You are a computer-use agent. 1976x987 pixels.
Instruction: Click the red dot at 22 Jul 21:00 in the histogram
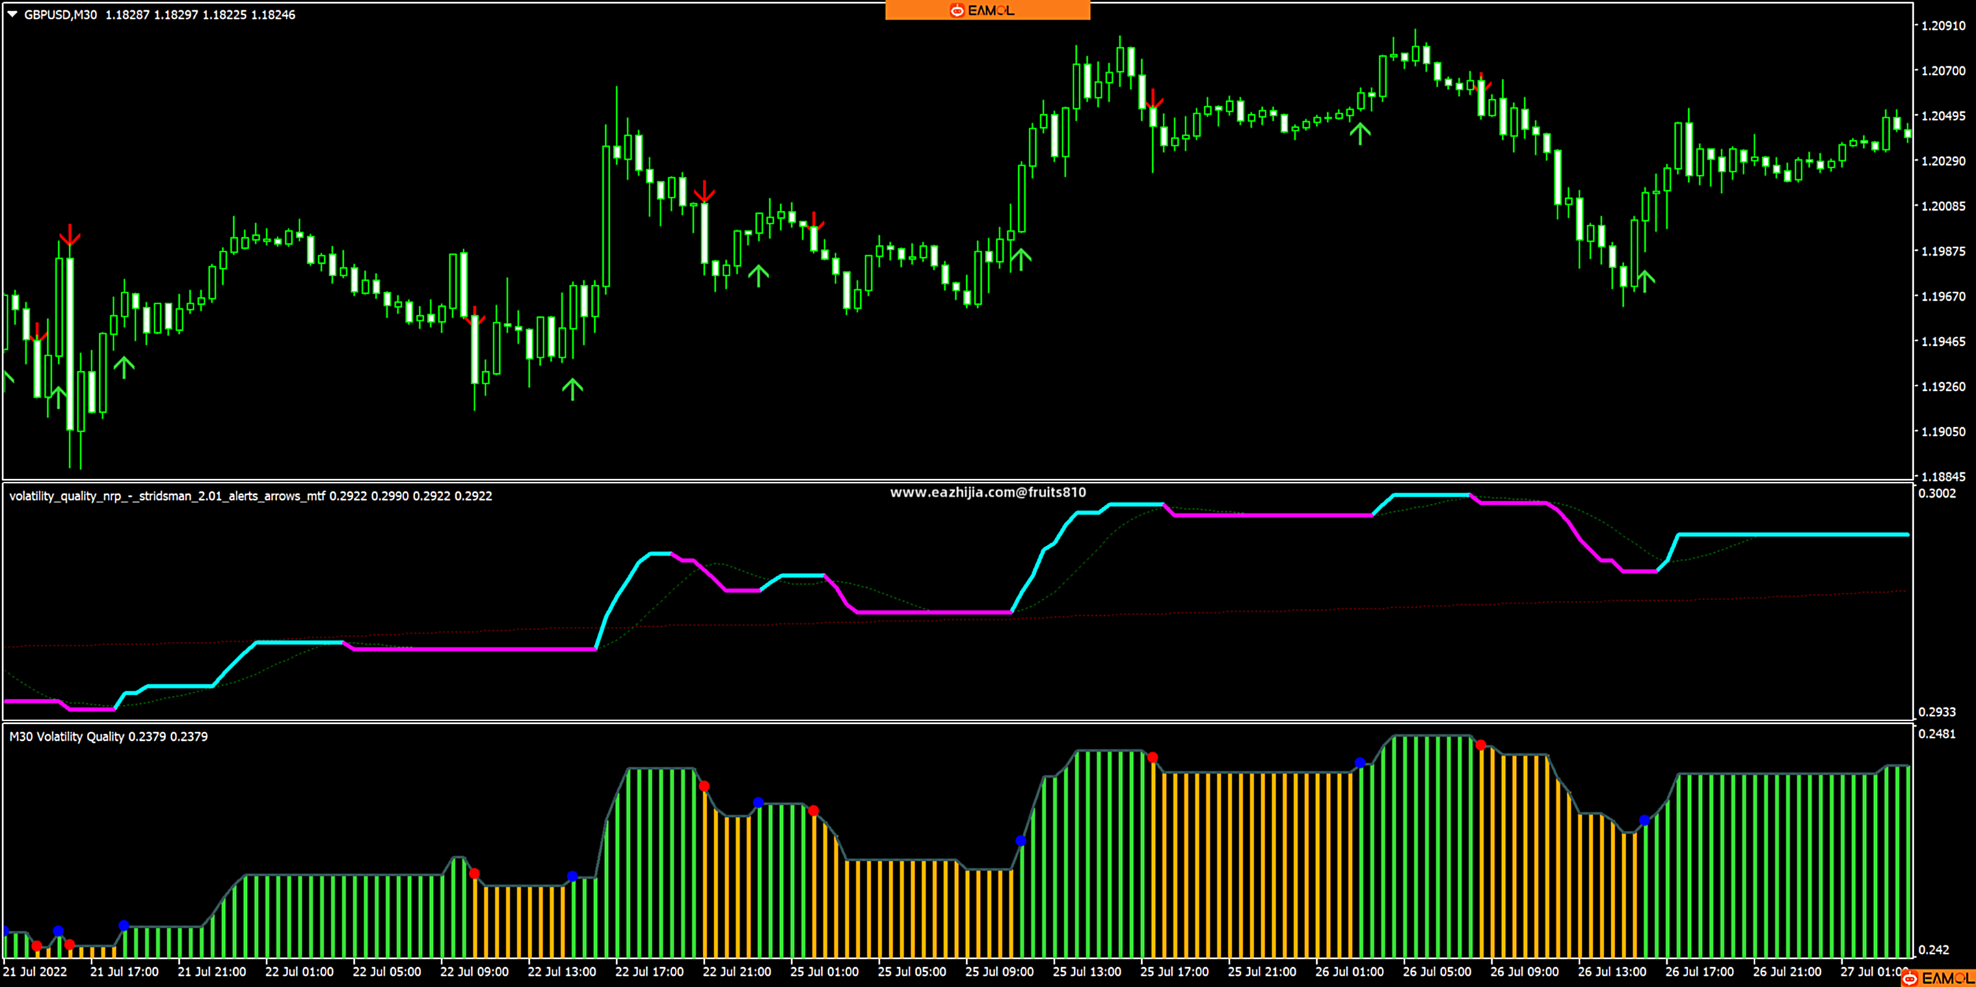704,786
